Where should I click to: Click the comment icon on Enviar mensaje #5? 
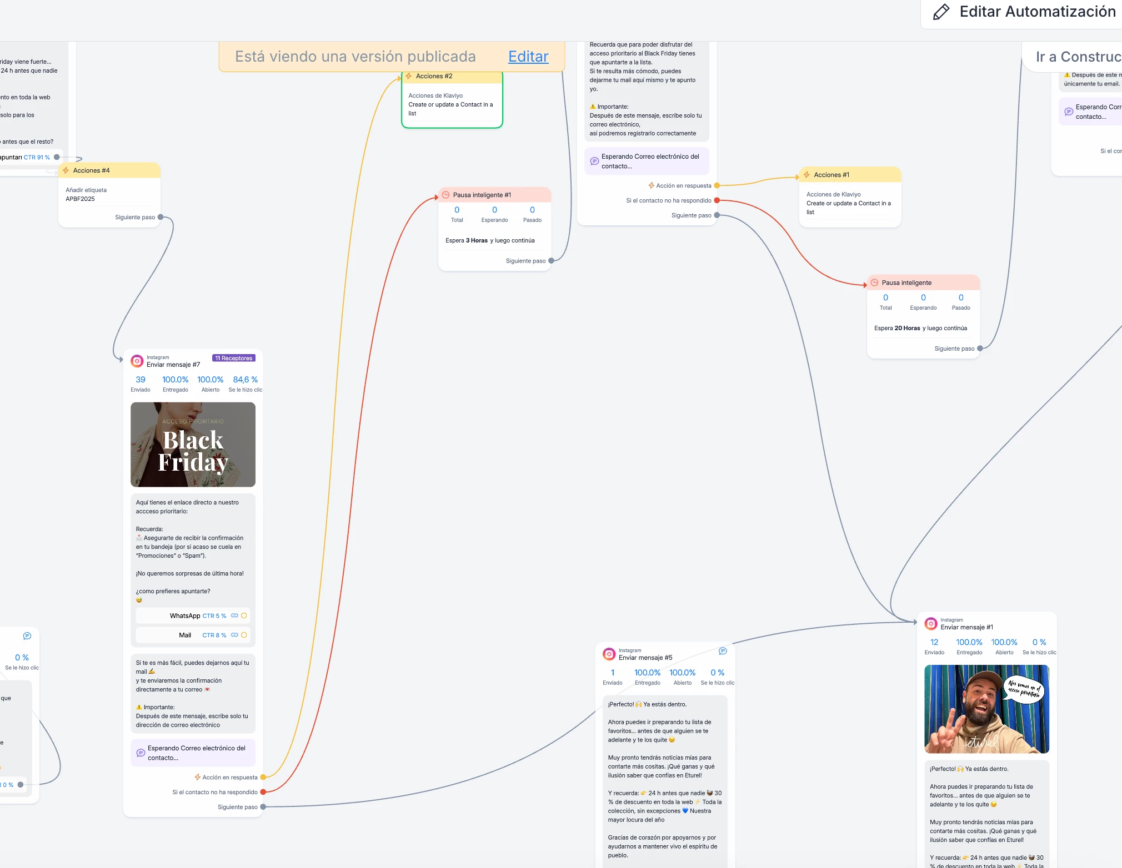coord(722,651)
